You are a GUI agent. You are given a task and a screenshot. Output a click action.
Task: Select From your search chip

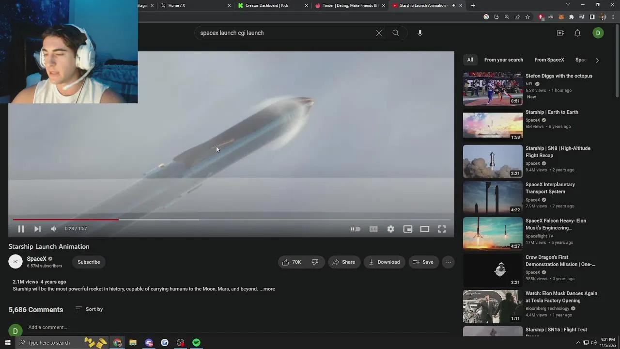click(503, 60)
